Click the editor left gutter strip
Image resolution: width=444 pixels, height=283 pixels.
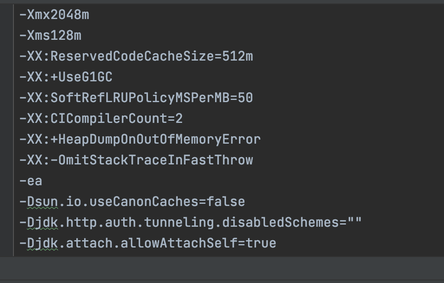pyautogui.click(x=7, y=130)
